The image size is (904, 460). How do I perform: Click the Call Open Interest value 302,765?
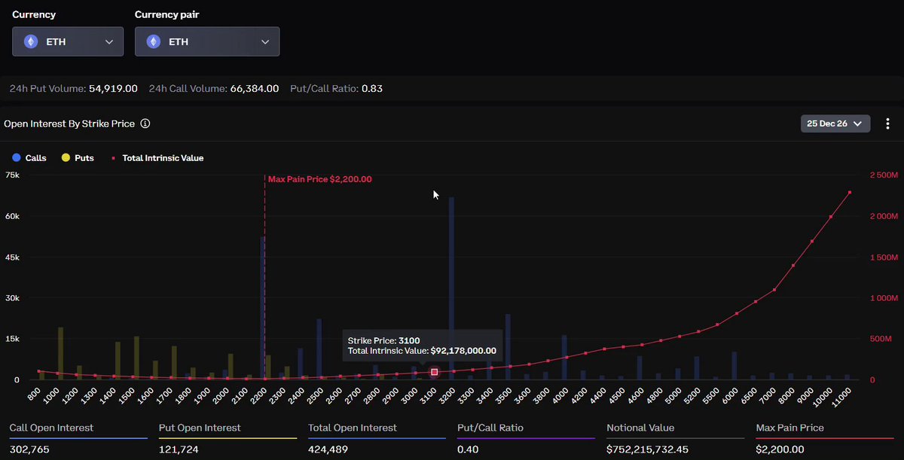coord(28,449)
